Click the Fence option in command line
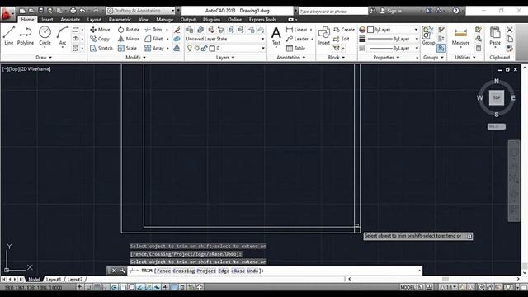The width and height of the screenshot is (528, 297). point(163,271)
